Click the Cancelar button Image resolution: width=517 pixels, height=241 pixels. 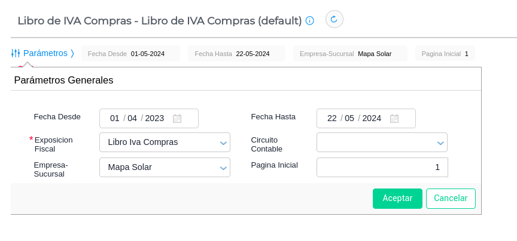[x=451, y=199]
